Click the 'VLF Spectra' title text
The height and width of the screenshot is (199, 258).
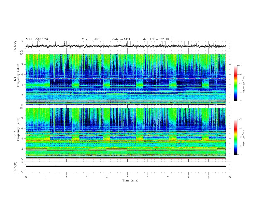[x=37, y=39]
